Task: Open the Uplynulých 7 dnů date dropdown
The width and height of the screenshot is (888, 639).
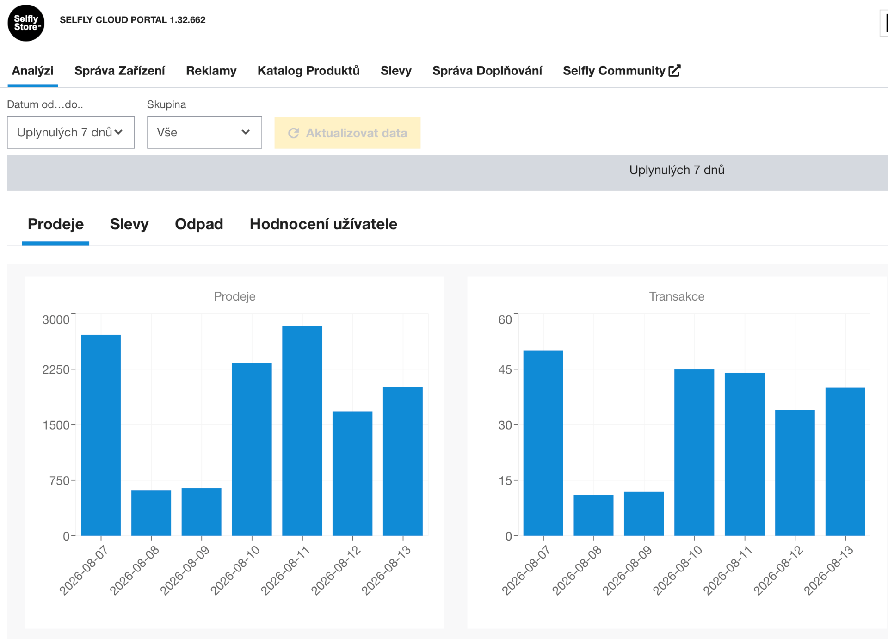Action: tap(71, 132)
